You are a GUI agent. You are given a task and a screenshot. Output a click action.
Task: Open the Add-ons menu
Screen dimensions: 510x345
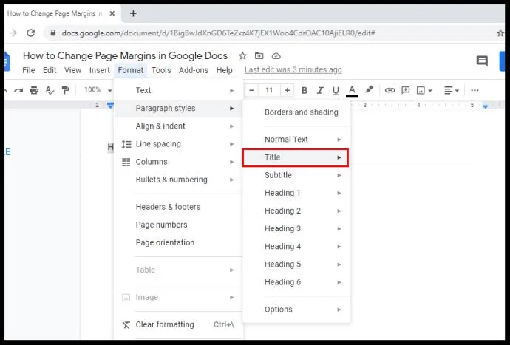194,70
